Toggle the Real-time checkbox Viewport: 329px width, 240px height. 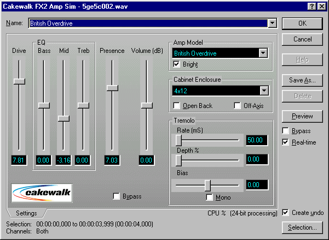[285, 142]
